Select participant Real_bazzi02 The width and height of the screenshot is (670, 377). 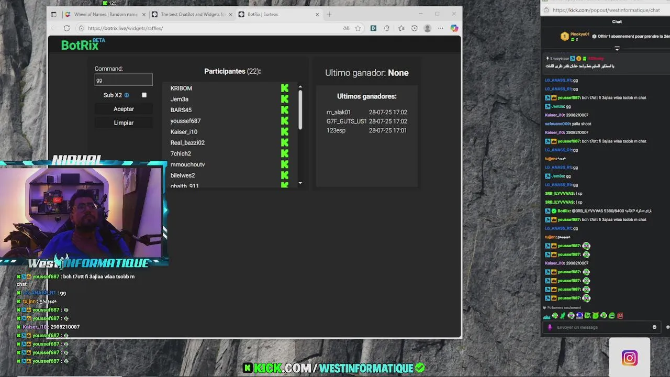187,142
